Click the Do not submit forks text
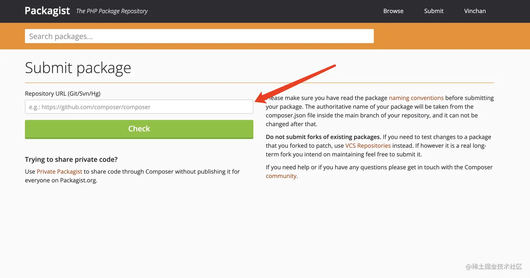The image size is (530, 278). (323, 137)
